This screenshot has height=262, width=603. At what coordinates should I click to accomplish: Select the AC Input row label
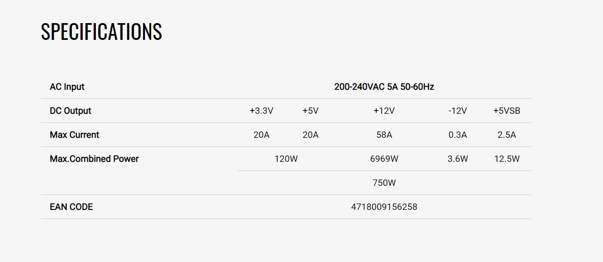(67, 87)
